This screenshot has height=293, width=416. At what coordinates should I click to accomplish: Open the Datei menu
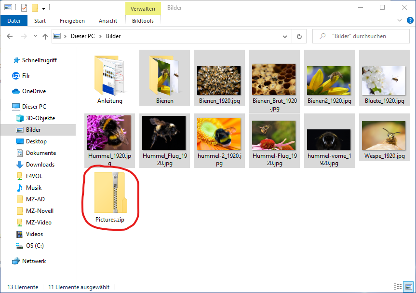14,21
